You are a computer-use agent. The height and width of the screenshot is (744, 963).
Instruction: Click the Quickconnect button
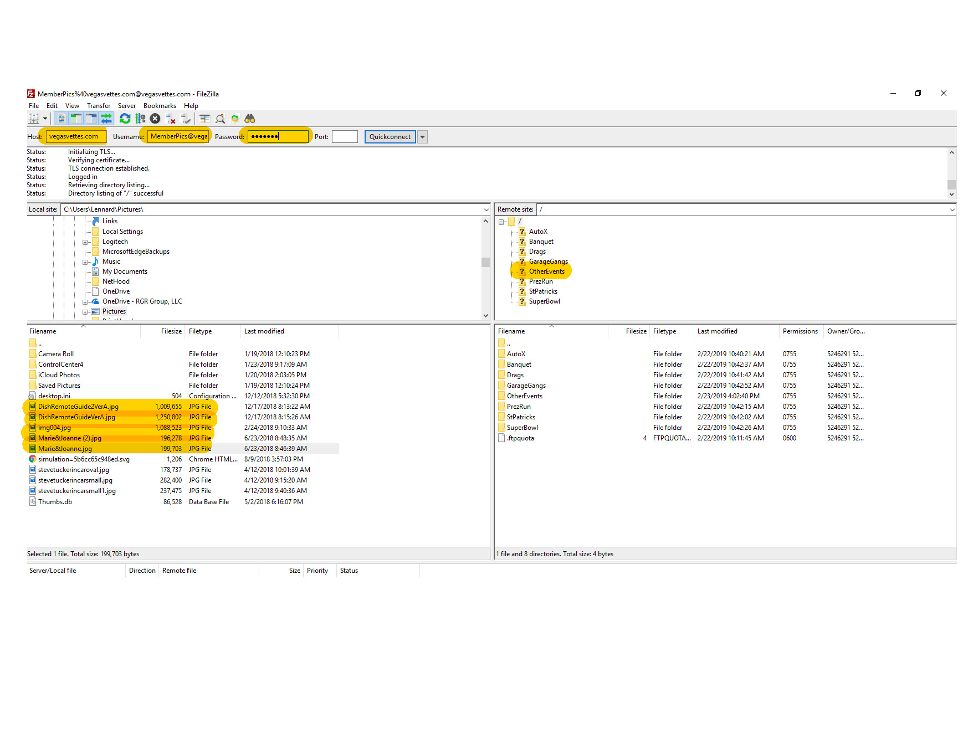pyautogui.click(x=390, y=137)
